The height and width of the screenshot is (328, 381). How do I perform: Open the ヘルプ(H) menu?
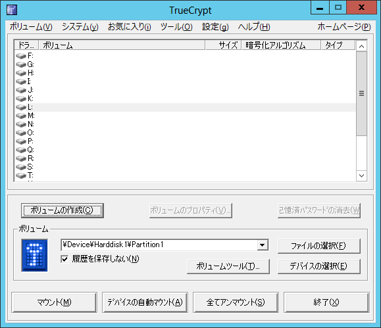(x=254, y=27)
